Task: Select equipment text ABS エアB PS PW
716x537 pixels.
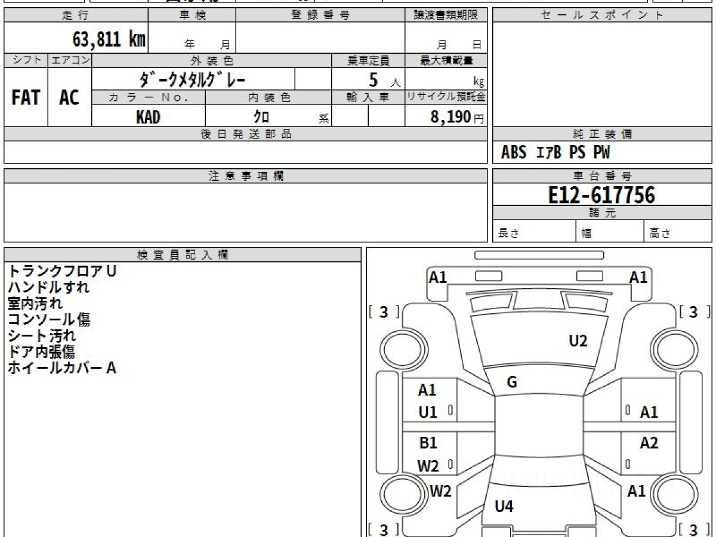Action: click(x=555, y=153)
